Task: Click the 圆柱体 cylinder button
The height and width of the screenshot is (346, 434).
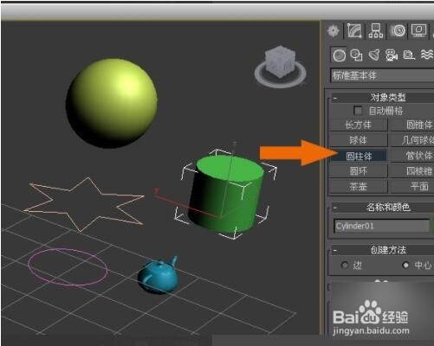Action: click(359, 156)
